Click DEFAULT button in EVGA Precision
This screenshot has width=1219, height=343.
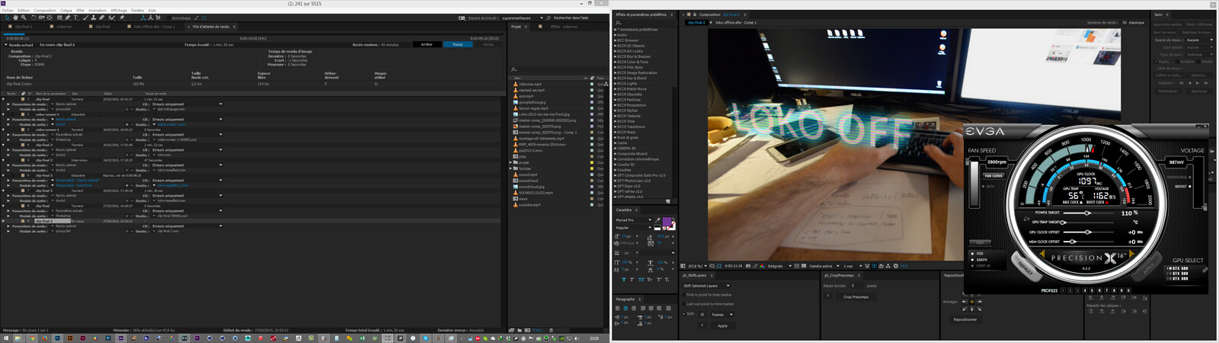coord(1026,268)
